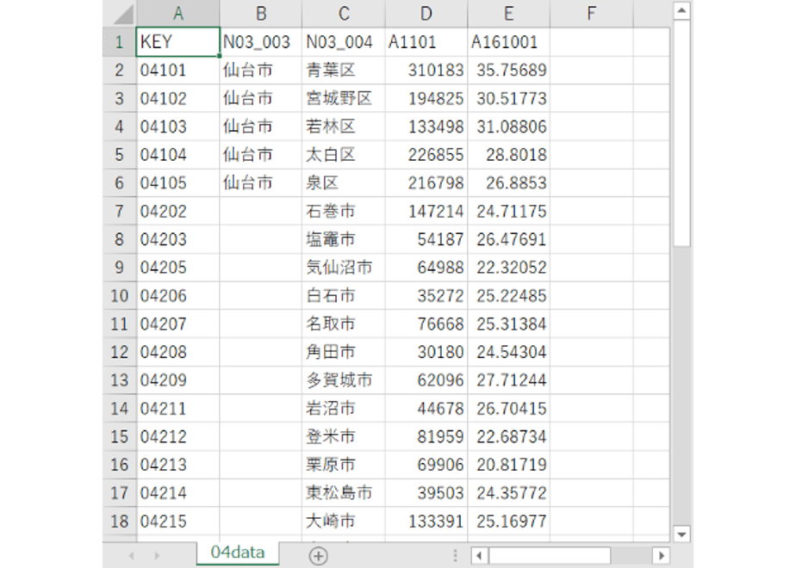Add a new sheet with plus icon
796x568 pixels.
pyautogui.click(x=318, y=556)
